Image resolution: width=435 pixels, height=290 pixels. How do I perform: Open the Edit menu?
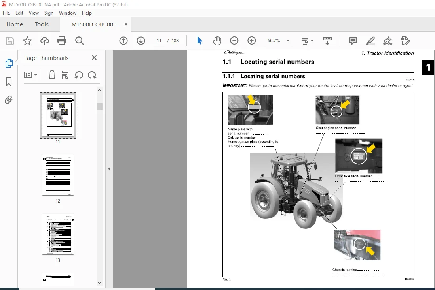click(19, 13)
